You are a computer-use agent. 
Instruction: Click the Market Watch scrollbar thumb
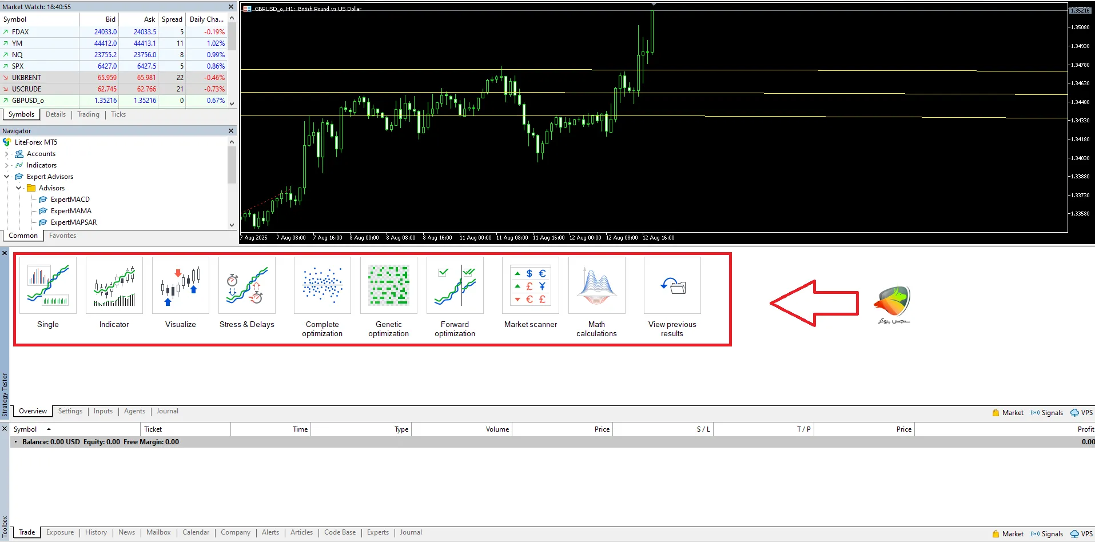(x=232, y=35)
